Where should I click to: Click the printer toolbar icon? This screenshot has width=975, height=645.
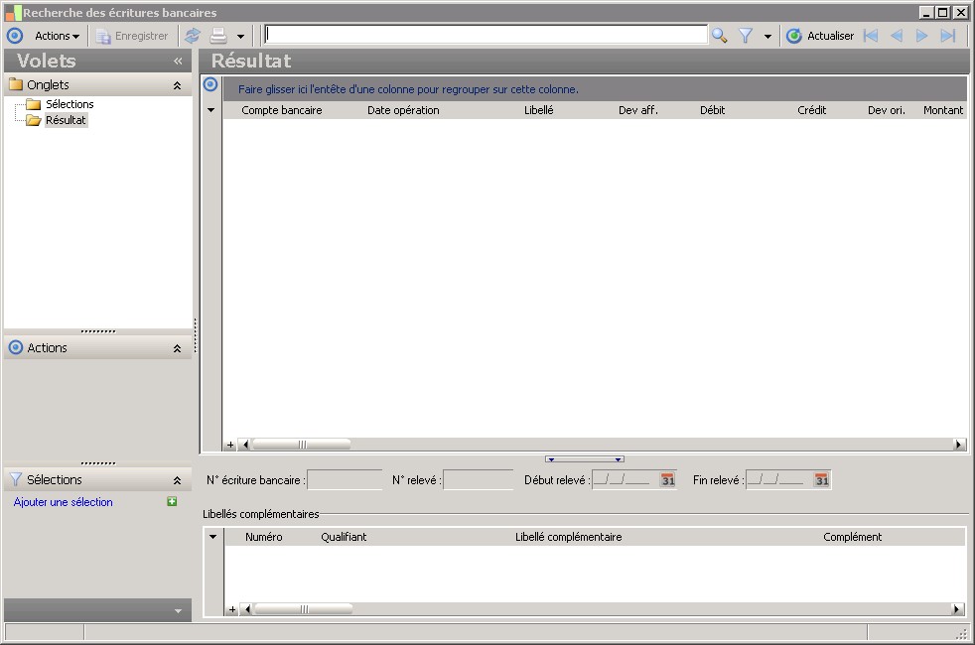click(218, 36)
